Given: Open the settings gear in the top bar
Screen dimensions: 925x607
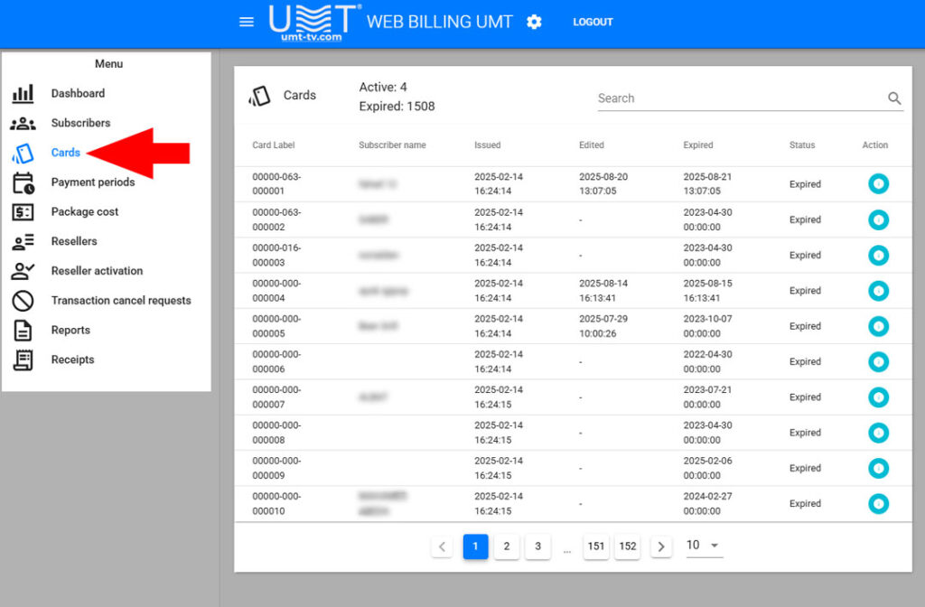Looking at the screenshot, I should pos(534,22).
